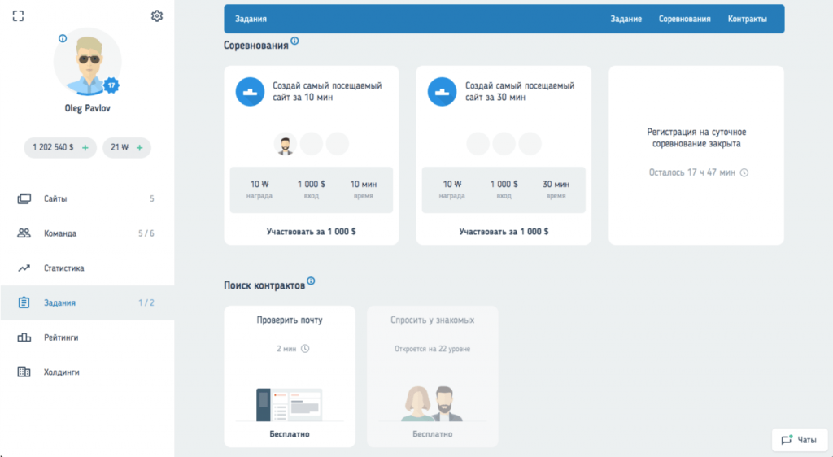The height and width of the screenshot is (457, 833).
Task: Open settings via the gear icon
Action: pyautogui.click(x=157, y=16)
